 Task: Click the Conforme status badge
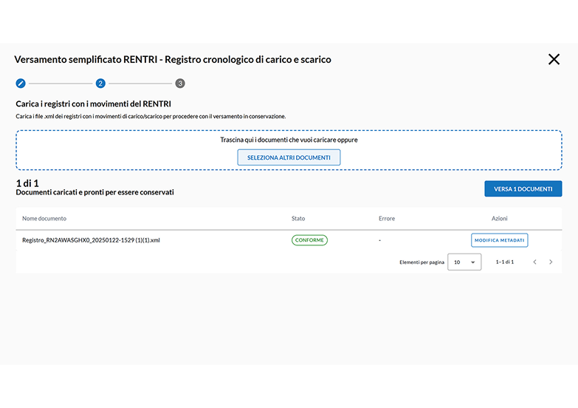[x=309, y=240]
